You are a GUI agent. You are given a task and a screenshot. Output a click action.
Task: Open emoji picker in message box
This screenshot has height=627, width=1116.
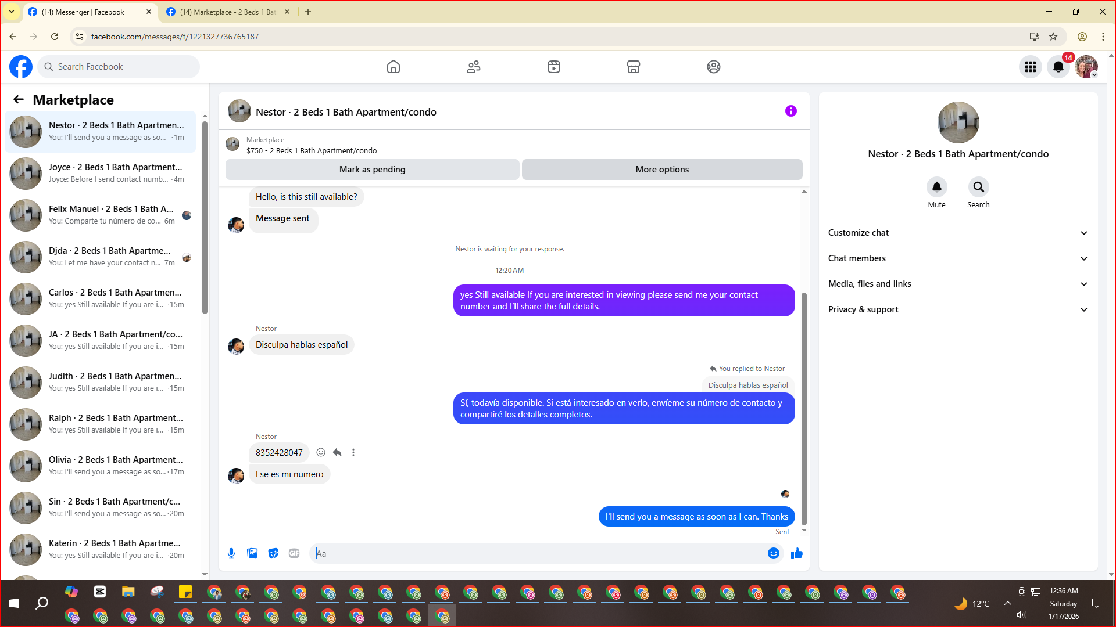tap(773, 553)
